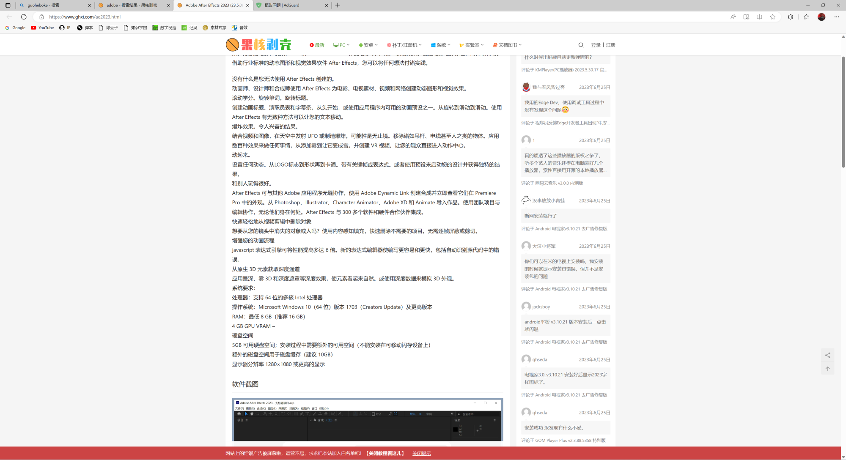This screenshot has width=846, height=460.
Task: Click the 关闭提示 link in bottom banner
Action: (x=422, y=453)
